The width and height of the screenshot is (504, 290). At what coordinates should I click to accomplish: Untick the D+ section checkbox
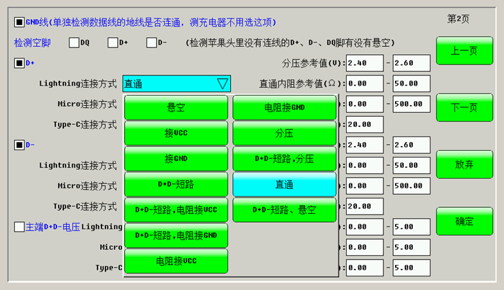click(x=19, y=64)
